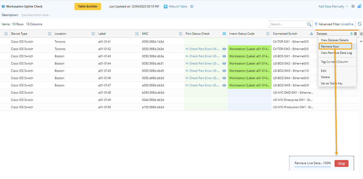Choose View Retrieve Data Log
The height and width of the screenshot is (179, 363).
point(336,53)
